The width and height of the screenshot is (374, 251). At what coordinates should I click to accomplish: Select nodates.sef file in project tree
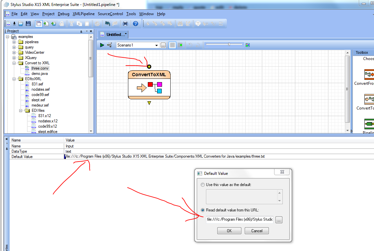point(41,89)
